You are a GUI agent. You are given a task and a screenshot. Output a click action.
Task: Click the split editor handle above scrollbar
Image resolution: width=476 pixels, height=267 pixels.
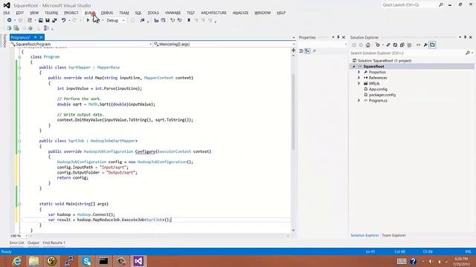tap(293, 50)
